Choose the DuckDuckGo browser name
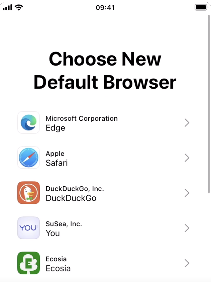This screenshot has height=282, width=214. tap(71, 198)
